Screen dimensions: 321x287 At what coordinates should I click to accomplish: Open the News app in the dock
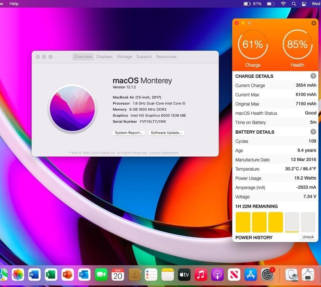point(234,274)
